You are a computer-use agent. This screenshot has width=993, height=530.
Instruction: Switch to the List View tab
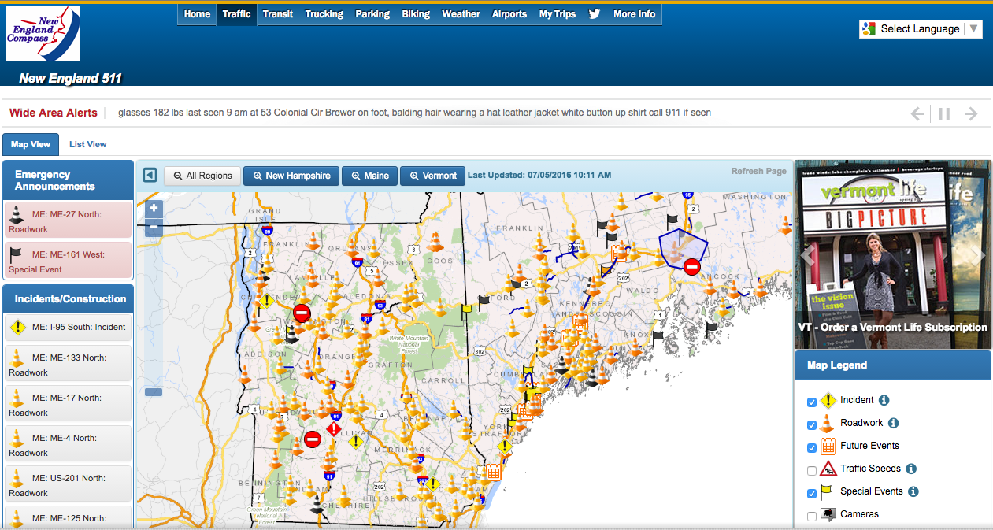click(x=88, y=144)
